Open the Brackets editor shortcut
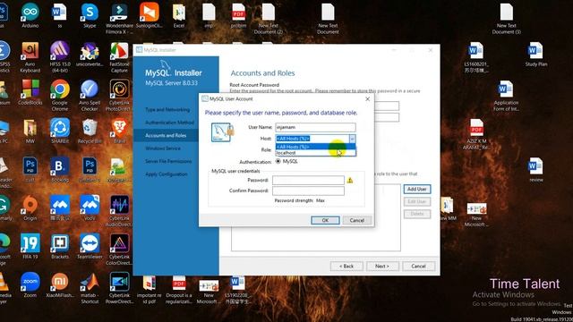This screenshot has height=322, width=573. click(60, 246)
